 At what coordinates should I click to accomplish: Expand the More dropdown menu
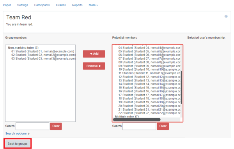point(93,5)
